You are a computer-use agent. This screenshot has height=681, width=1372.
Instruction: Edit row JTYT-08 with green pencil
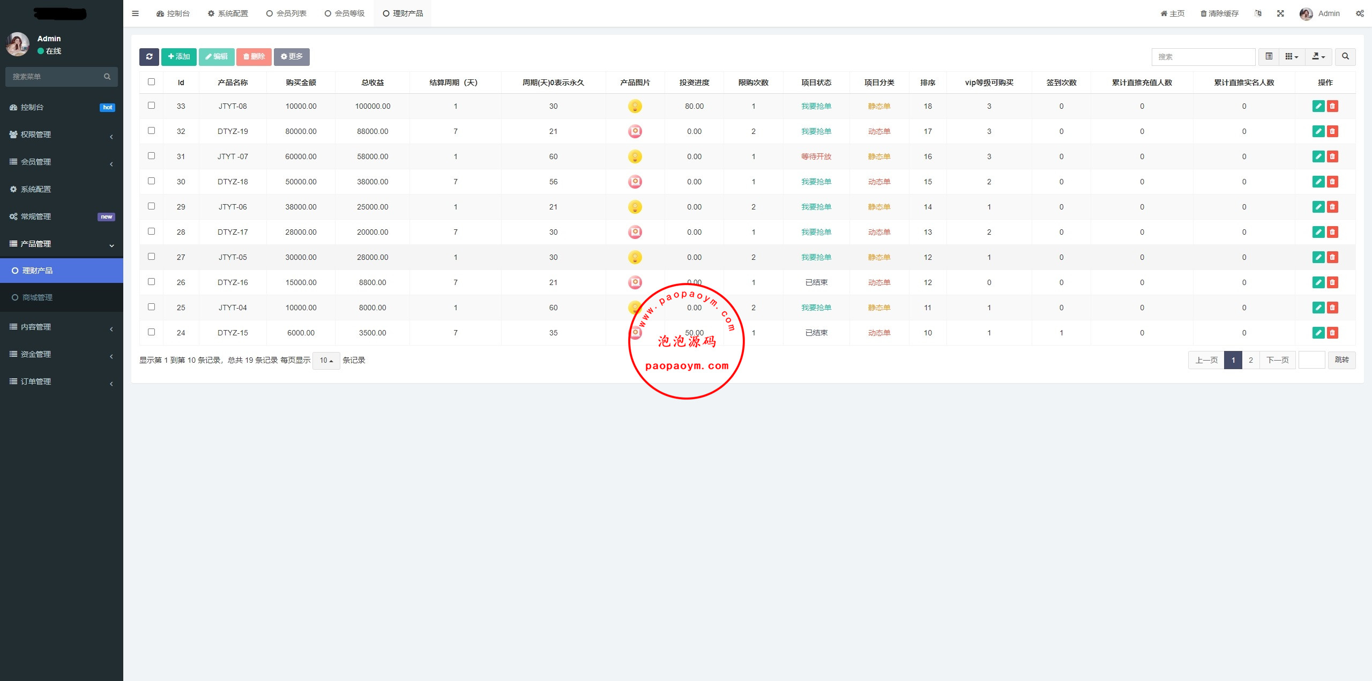click(x=1318, y=106)
